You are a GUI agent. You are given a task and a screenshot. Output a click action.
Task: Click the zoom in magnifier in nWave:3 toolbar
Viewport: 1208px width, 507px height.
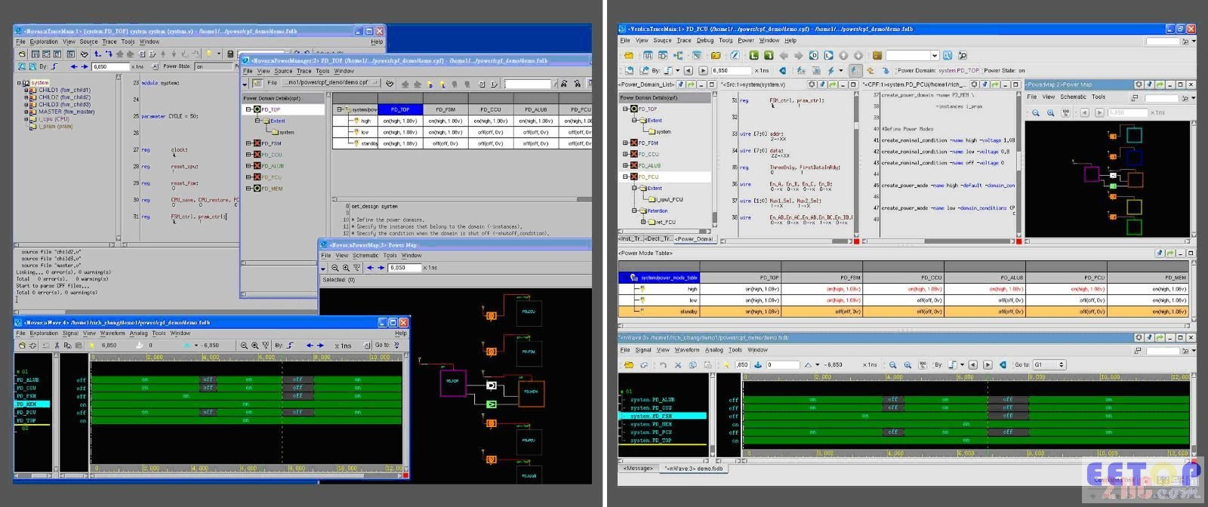point(908,365)
